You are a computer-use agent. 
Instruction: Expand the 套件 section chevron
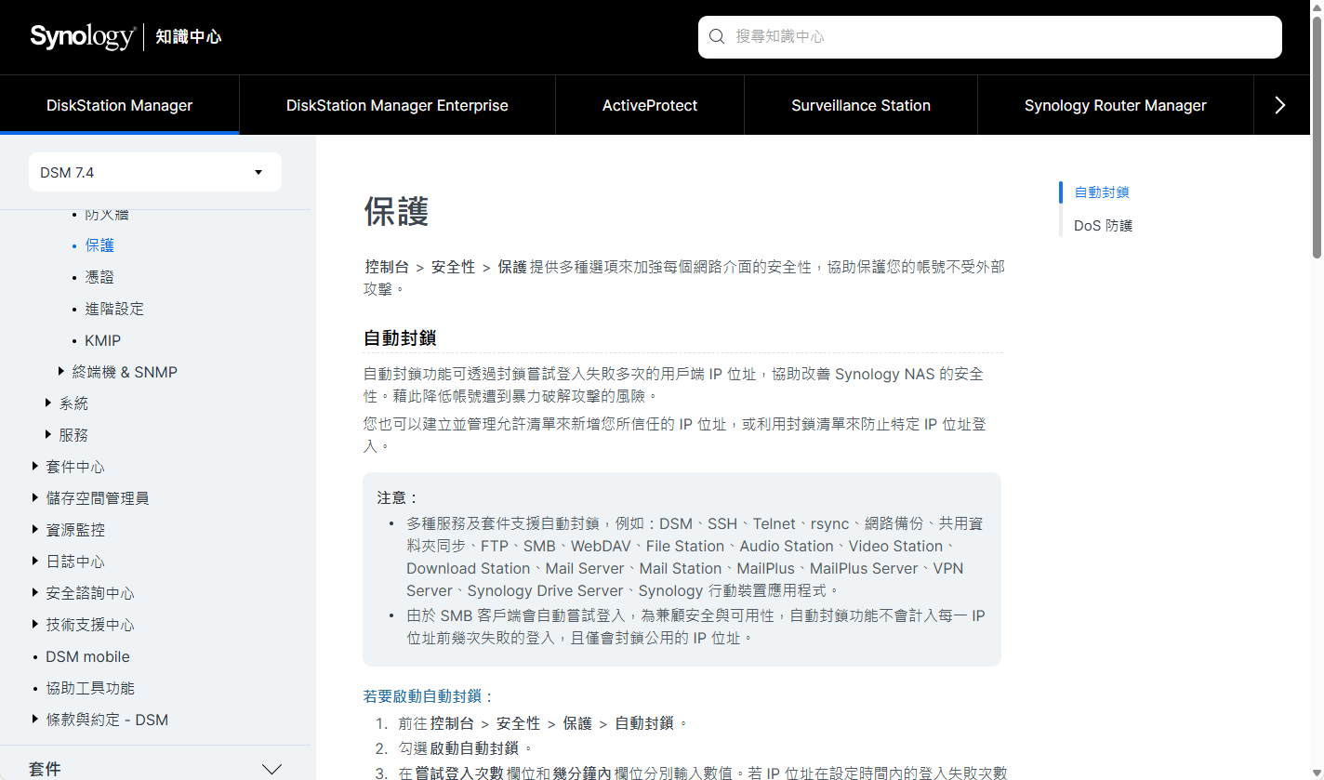point(271,770)
